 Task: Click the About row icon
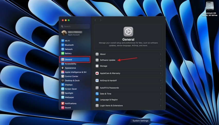click(97, 54)
